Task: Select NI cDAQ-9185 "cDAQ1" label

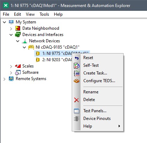Action: coord(57,47)
